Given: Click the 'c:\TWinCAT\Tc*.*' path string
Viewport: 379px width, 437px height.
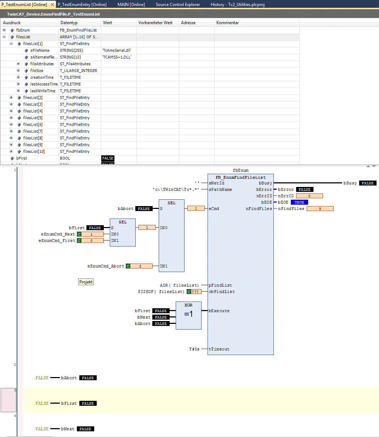Looking at the screenshot, I should 176,189.
